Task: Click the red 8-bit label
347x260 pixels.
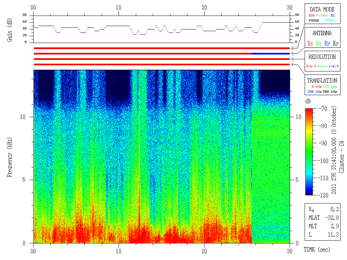Action: click(x=311, y=66)
